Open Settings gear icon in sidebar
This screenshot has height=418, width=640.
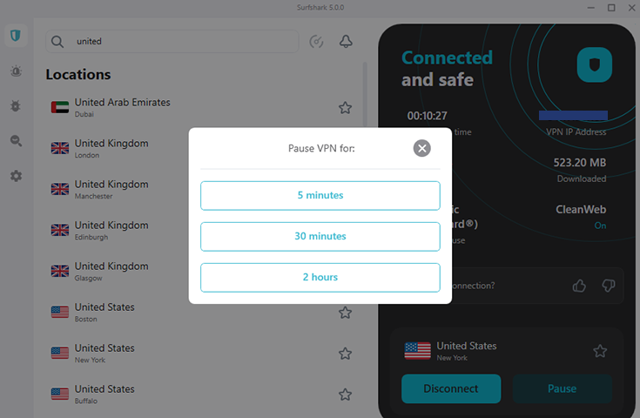click(x=16, y=176)
